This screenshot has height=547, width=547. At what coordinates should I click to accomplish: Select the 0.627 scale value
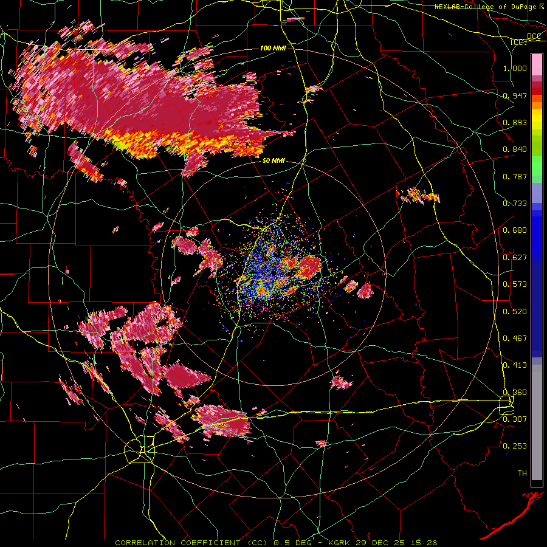(515, 258)
